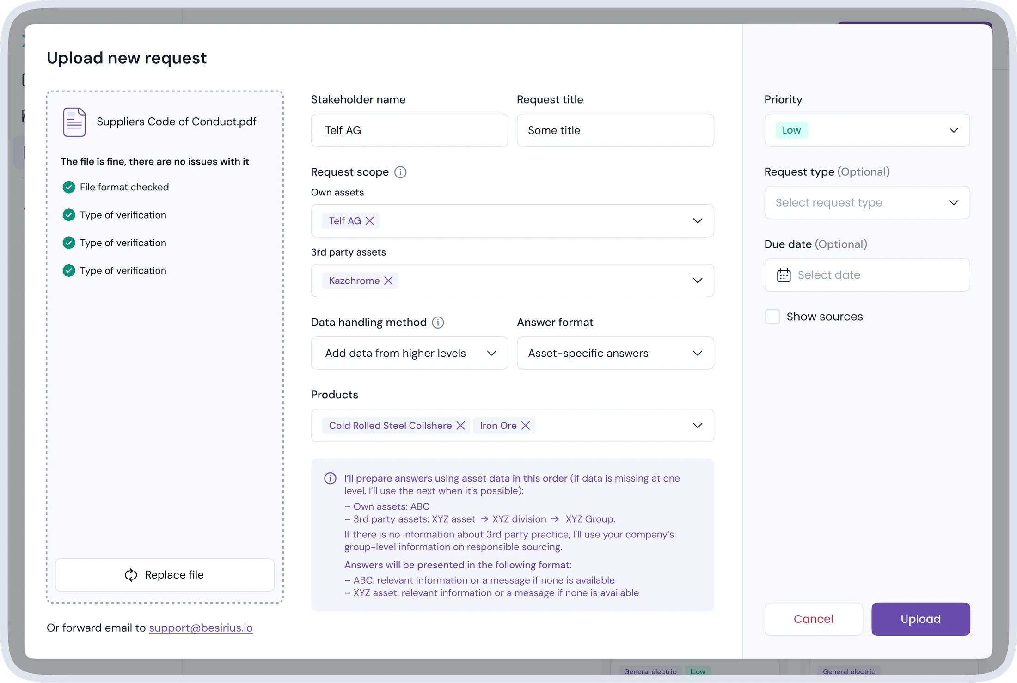Click the Request title input field
This screenshot has height=683, width=1017.
[x=615, y=130]
